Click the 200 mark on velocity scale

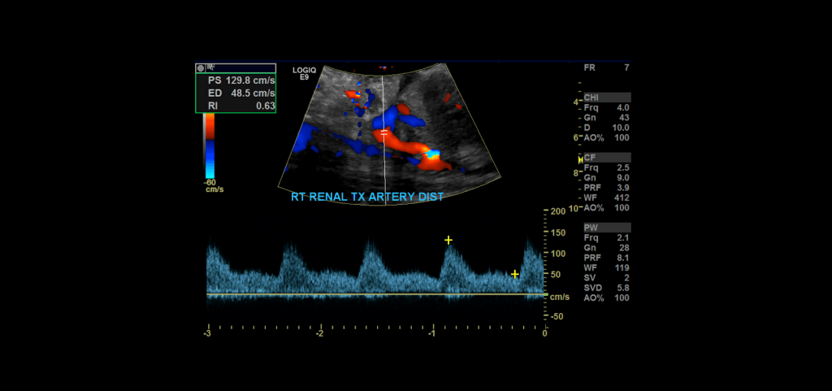pos(557,211)
